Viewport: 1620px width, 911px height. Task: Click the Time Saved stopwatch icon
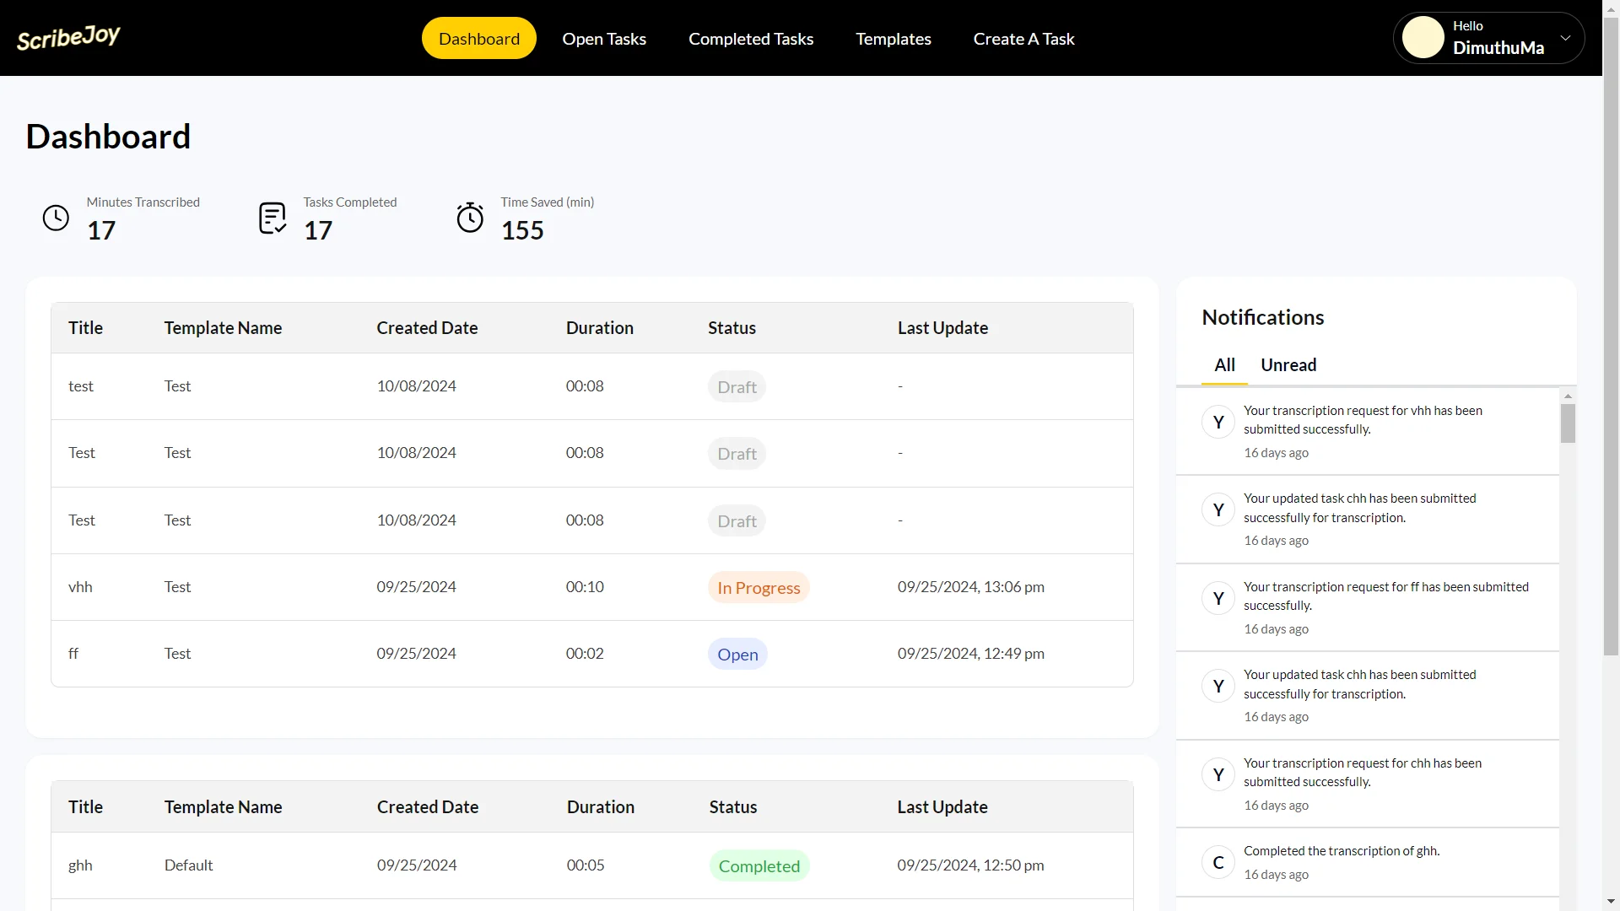click(x=470, y=218)
